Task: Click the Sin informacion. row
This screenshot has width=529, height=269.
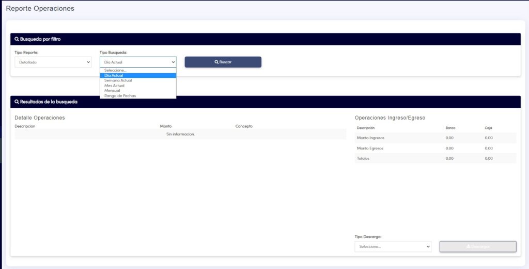Action: click(x=180, y=134)
